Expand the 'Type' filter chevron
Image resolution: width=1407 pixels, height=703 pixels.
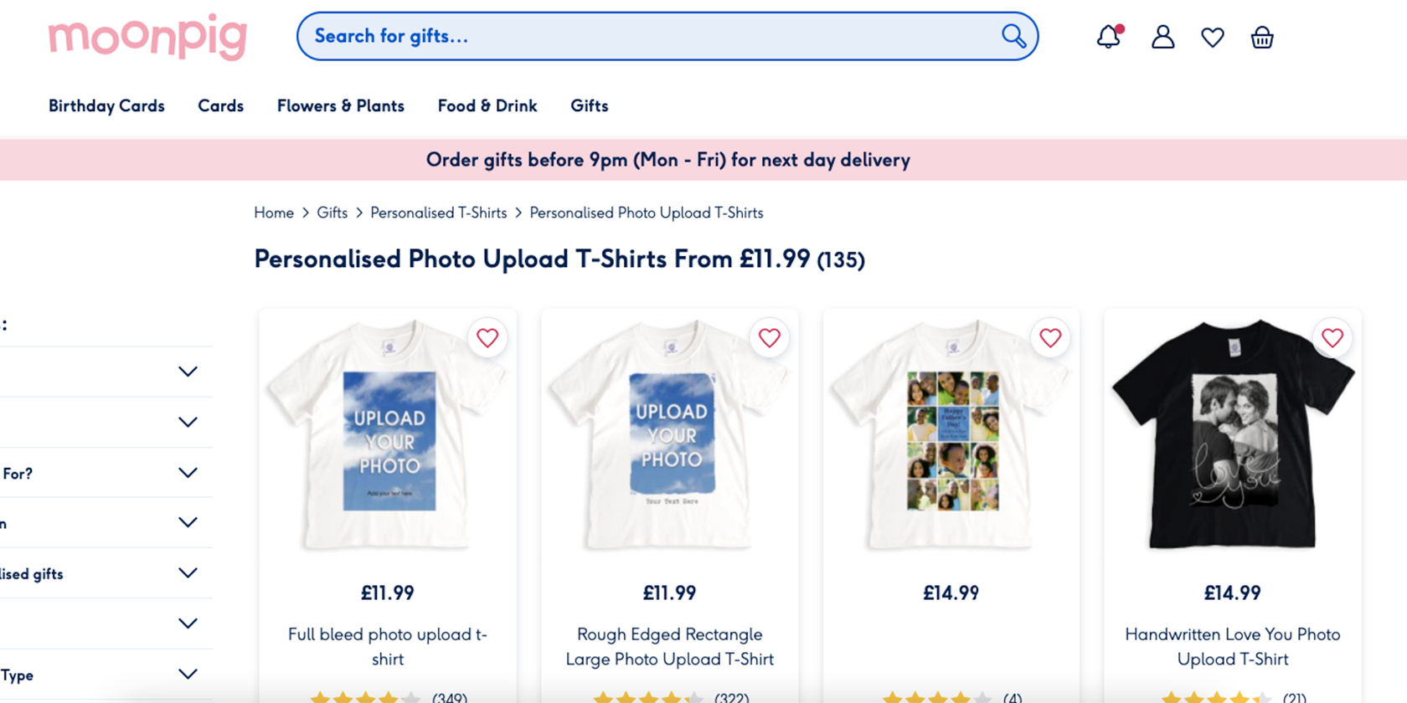coord(188,675)
